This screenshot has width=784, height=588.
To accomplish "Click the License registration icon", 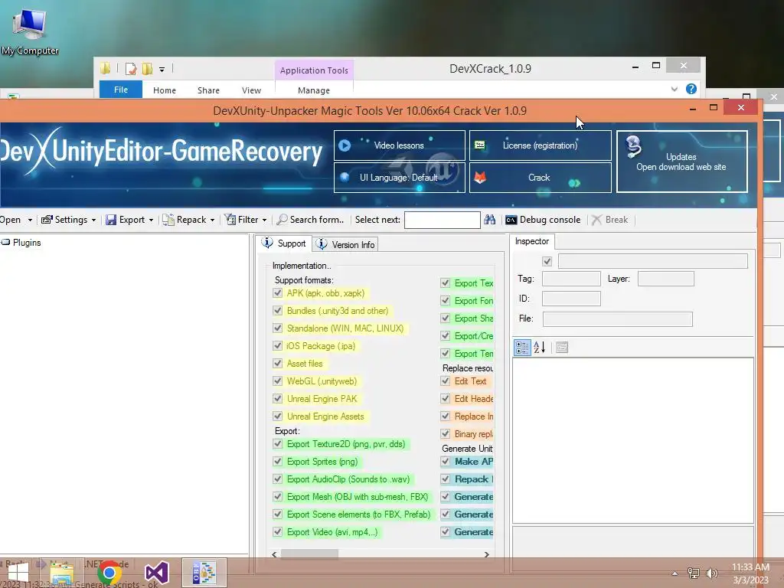I will (x=479, y=145).
